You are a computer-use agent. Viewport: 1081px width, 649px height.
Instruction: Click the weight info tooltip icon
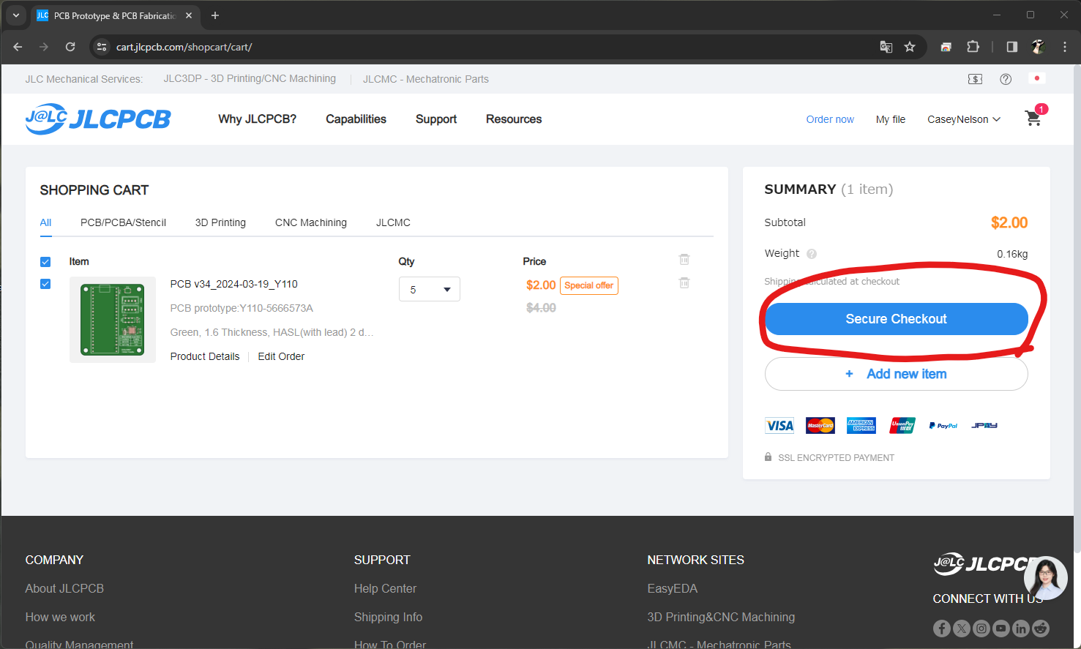(x=812, y=254)
